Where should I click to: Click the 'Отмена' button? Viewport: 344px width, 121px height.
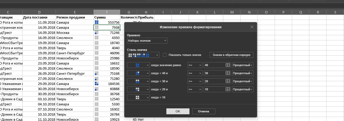click(x=203, y=111)
